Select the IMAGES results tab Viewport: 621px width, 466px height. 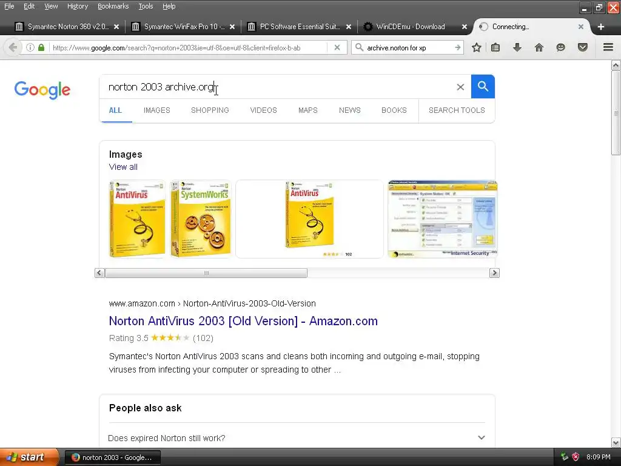(x=157, y=110)
